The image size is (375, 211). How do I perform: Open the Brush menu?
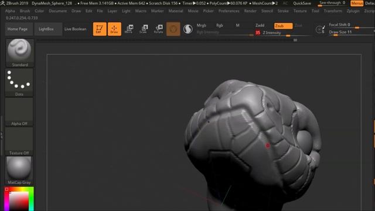(25, 11)
